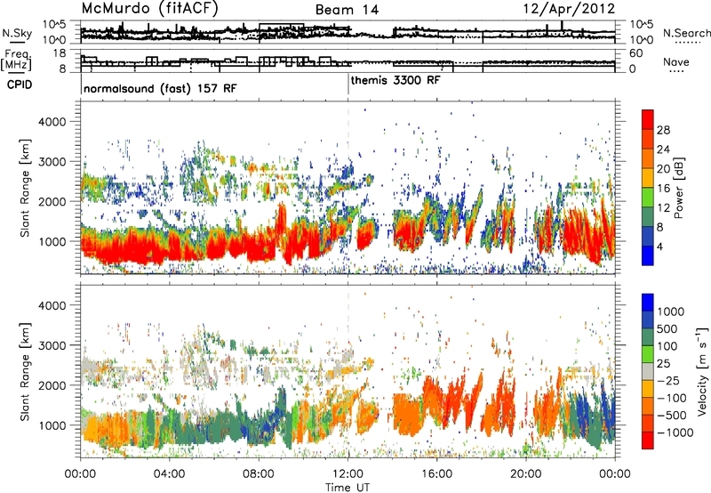Click '2000' tick on velocity panel axis
Viewport: 711px width, 493px height.
click(x=52, y=385)
